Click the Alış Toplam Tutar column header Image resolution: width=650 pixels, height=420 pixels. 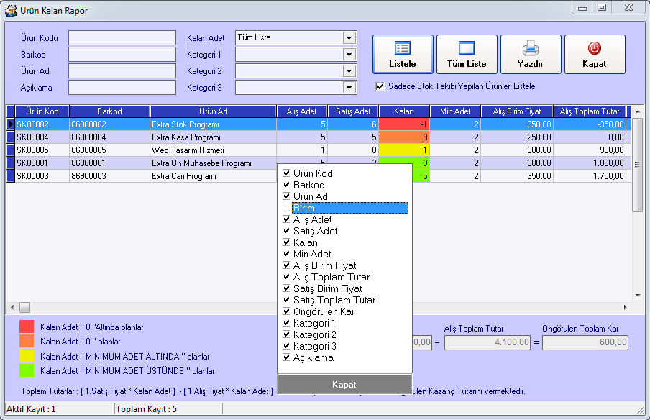click(x=590, y=111)
